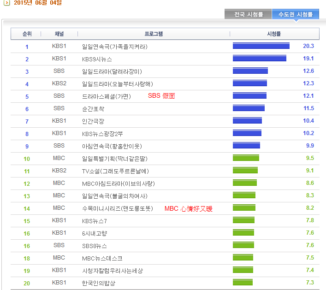
Task: Click the 시청률 column header
Action: 274,34
